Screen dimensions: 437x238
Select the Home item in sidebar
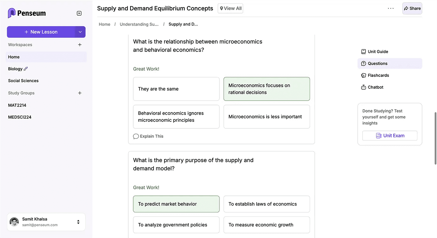[14, 57]
